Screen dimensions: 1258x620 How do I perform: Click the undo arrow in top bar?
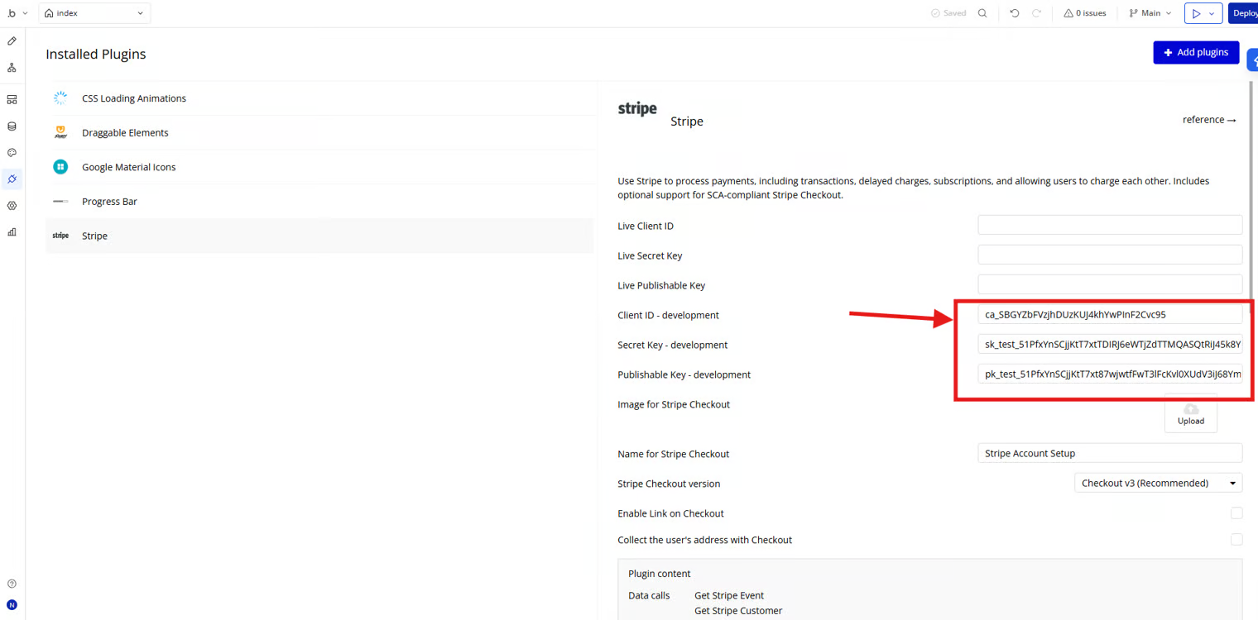pos(1014,13)
